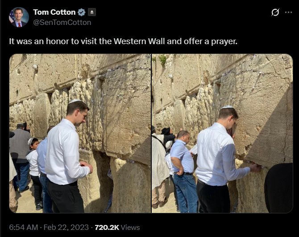Click the 720.2K view count
Screen dimensions: 299x237
pos(107,227)
